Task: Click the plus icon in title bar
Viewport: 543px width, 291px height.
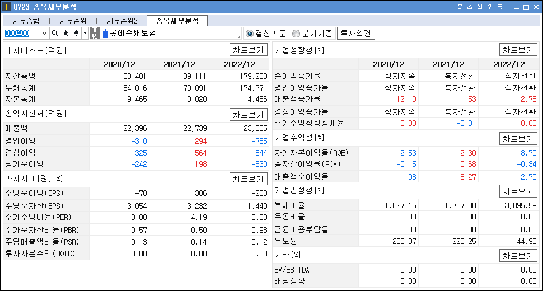Action: click(450, 7)
